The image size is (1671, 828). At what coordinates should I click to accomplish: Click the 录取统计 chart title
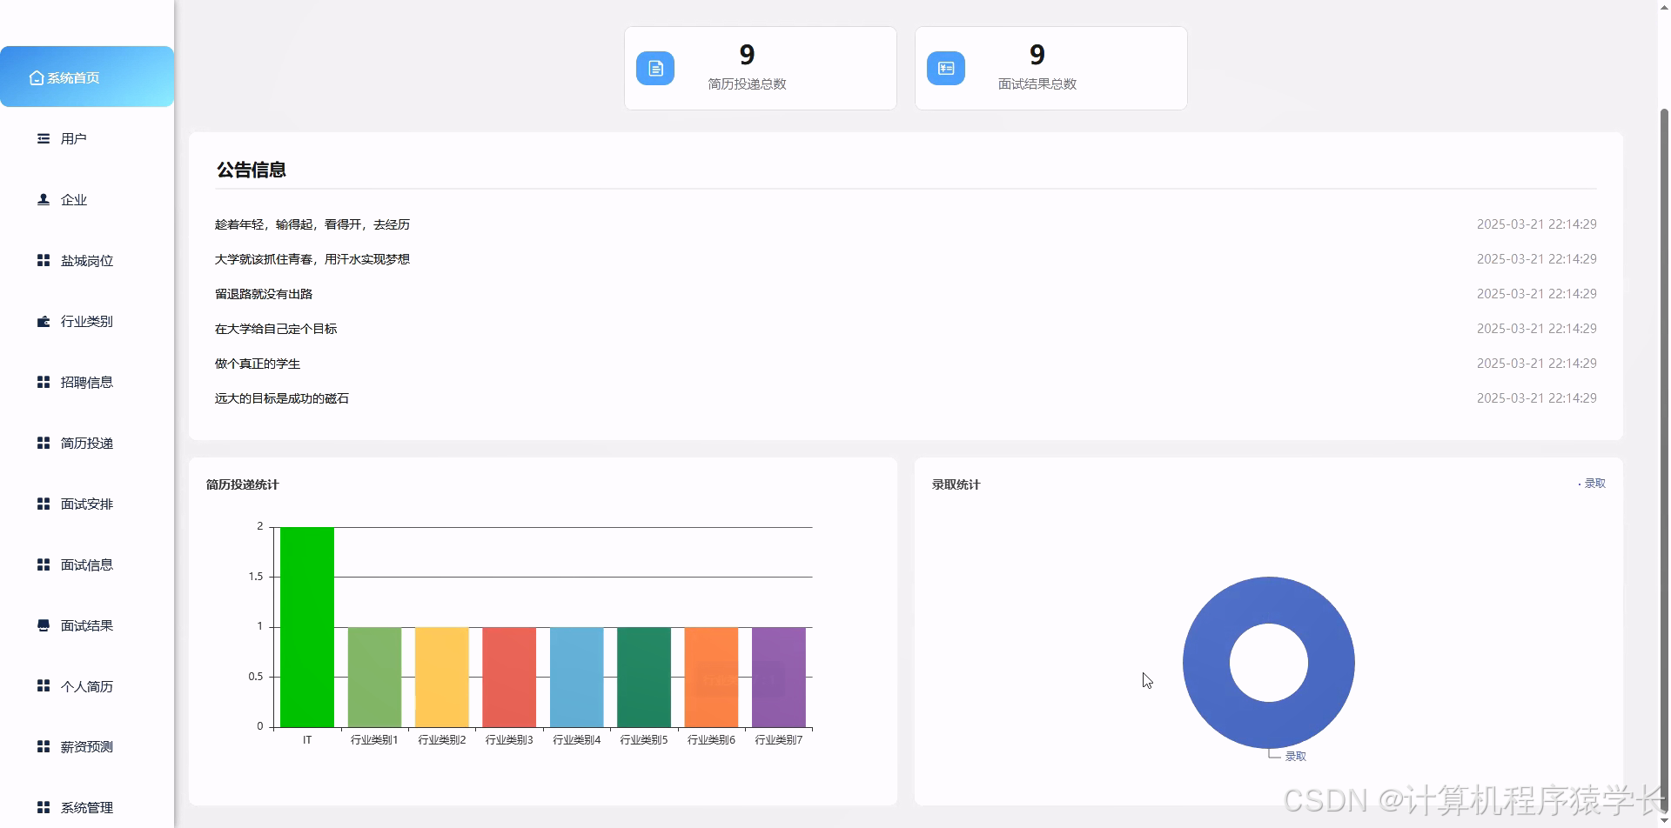point(956,484)
